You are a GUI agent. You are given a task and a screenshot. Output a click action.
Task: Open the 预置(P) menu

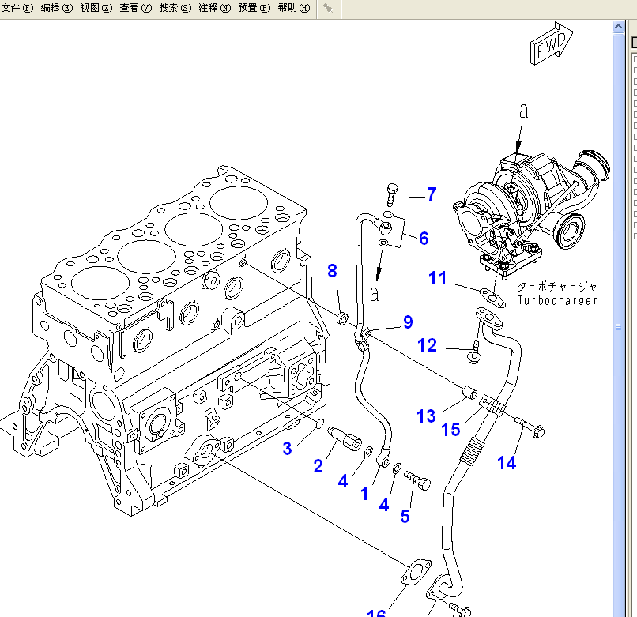(254, 8)
